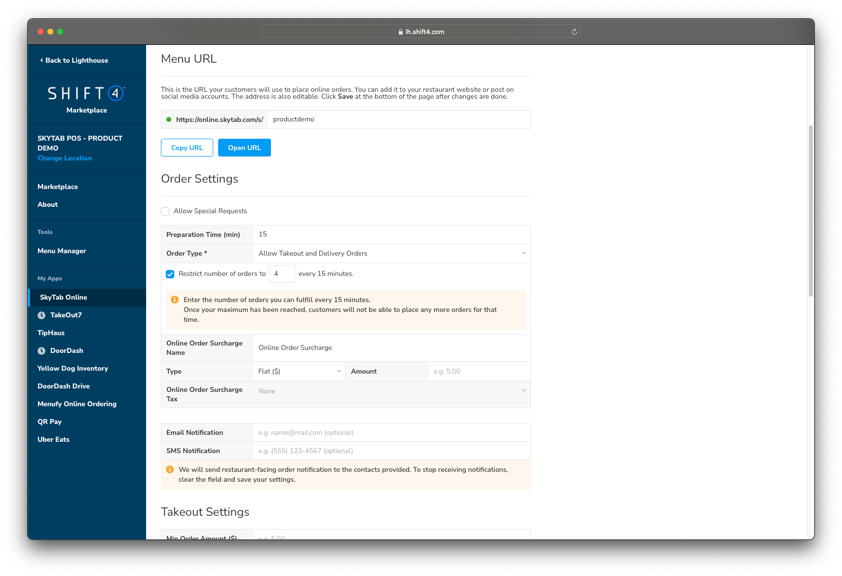
Task: Click the 'Menu URL' heading
Action: (x=189, y=59)
